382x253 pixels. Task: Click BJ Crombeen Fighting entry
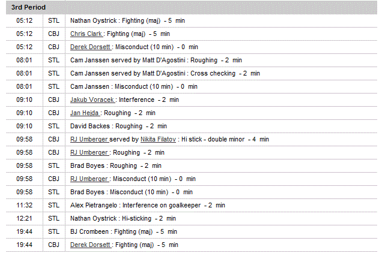pos(123,231)
